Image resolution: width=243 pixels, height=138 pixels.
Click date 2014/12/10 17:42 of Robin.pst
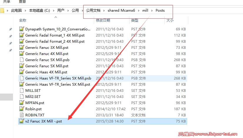111,109
